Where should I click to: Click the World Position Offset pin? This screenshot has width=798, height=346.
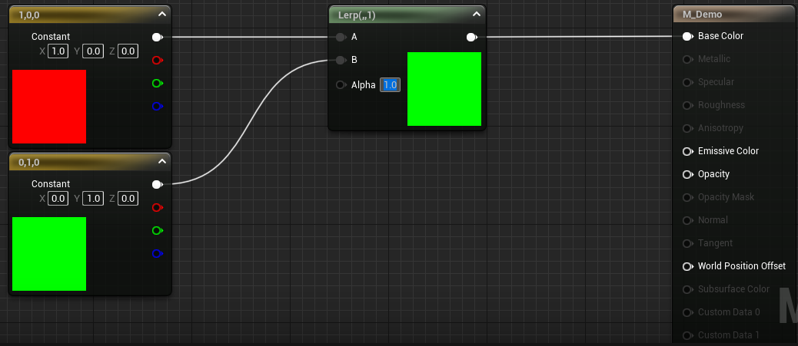[687, 266]
